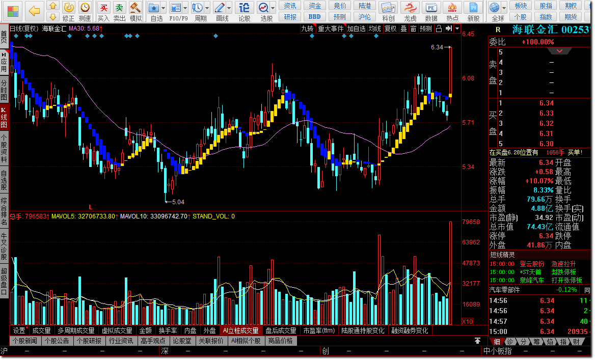Viewport: 595px width, 360px height.
Task: Select the 个股资料 sidebar tab
Action: click(4, 149)
